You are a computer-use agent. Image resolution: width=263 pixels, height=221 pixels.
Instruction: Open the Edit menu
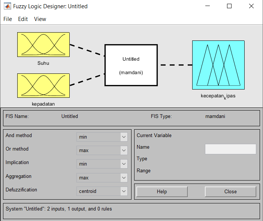coord(23,19)
